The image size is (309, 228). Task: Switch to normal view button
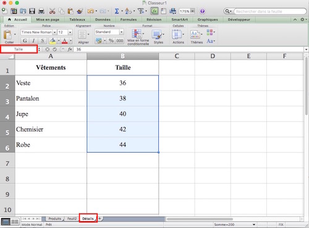(6, 222)
